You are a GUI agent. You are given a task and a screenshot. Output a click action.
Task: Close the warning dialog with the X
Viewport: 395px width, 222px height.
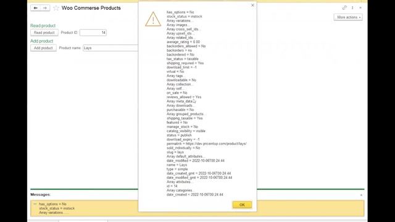(x=252, y=5)
